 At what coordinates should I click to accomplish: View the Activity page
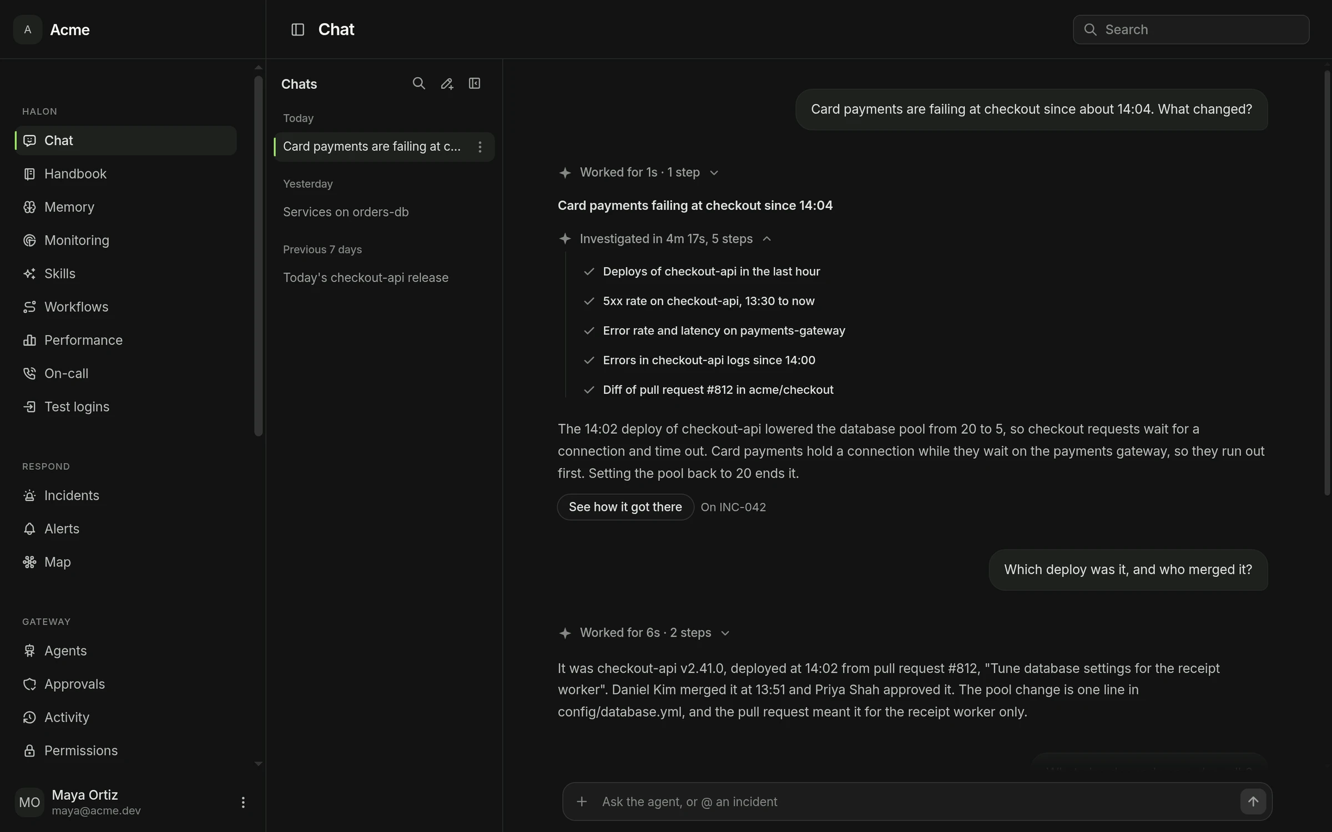click(x=125, y=717)
